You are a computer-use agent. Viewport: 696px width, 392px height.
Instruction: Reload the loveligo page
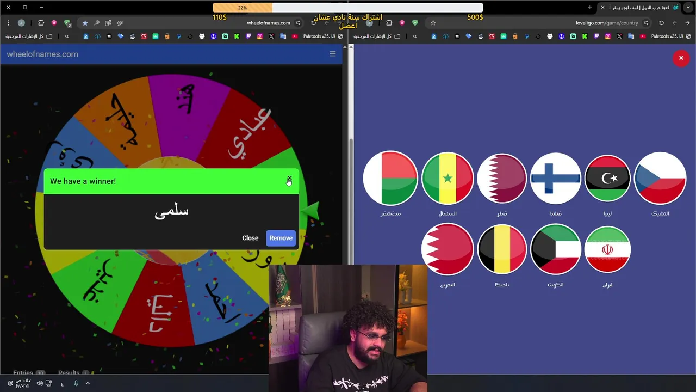click(x=661, y=23)
